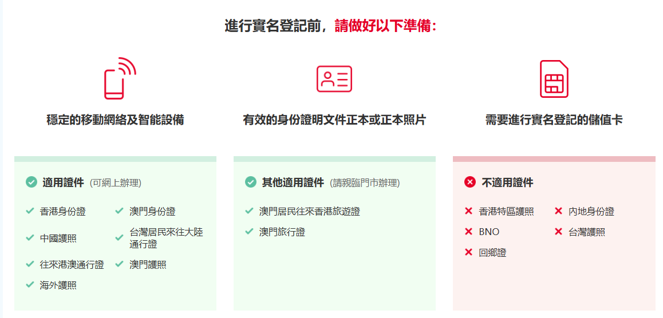Click green check circle beside 適用證件
Viewport: 663px width, 318px height.
point(31,182)
